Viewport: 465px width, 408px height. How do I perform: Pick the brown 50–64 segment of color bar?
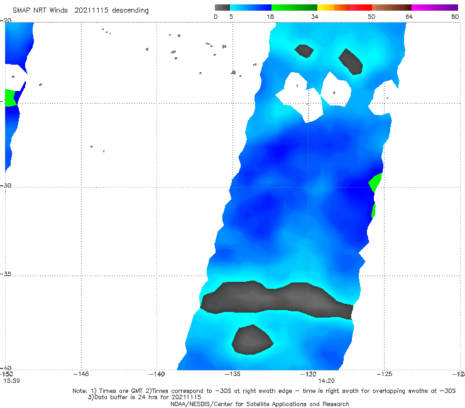(391, 8)
